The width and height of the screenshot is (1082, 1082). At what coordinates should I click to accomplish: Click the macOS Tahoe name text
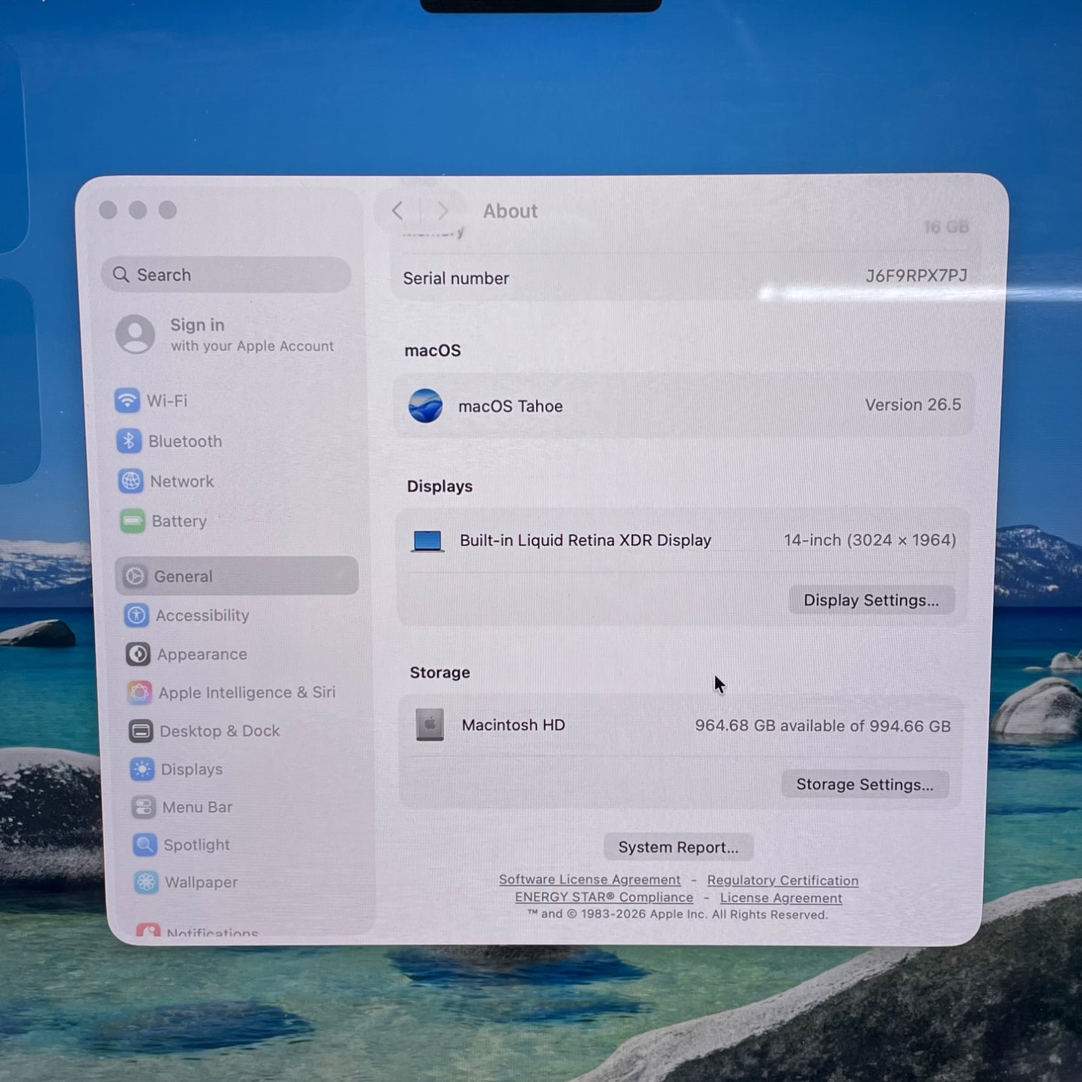click(x=511, y=406)
